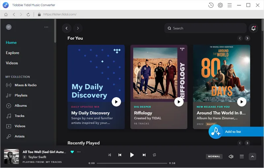264x168 pixels.
Task: Go to Home in sidebar
Action: (11, 42)
